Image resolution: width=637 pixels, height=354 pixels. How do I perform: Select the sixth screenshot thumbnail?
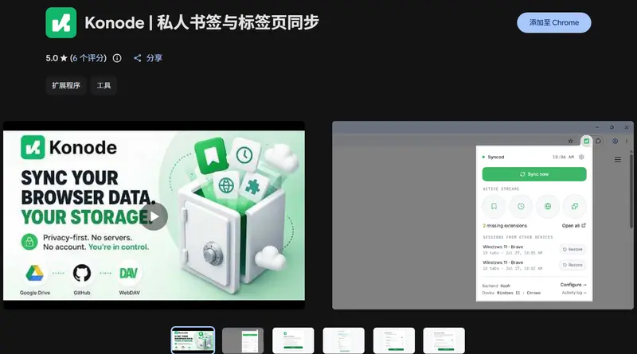click(x=444, y=340)
